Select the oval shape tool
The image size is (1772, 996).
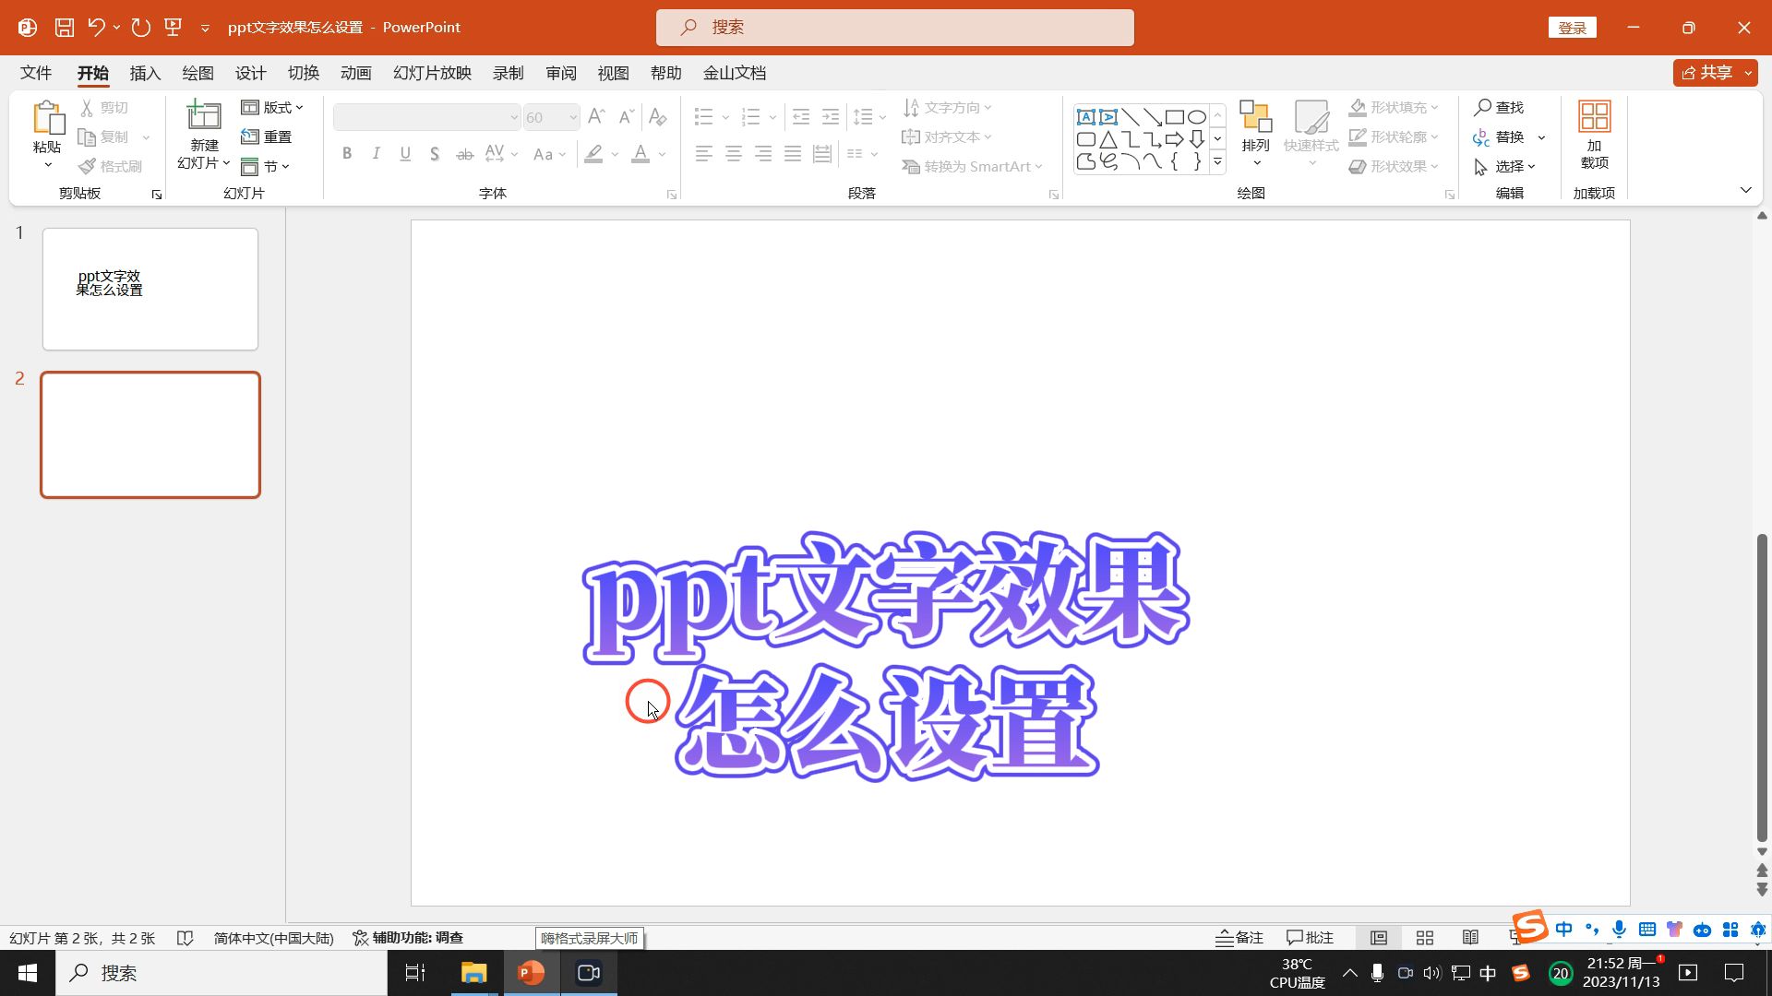coord(1197,117)
